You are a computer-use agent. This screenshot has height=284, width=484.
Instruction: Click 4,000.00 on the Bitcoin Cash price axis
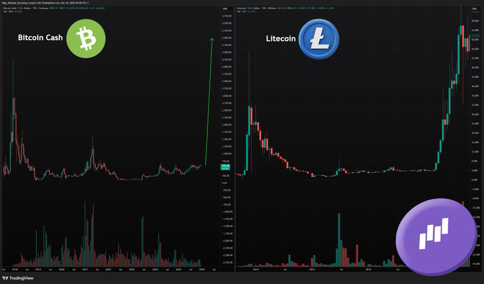coord(226,67)
